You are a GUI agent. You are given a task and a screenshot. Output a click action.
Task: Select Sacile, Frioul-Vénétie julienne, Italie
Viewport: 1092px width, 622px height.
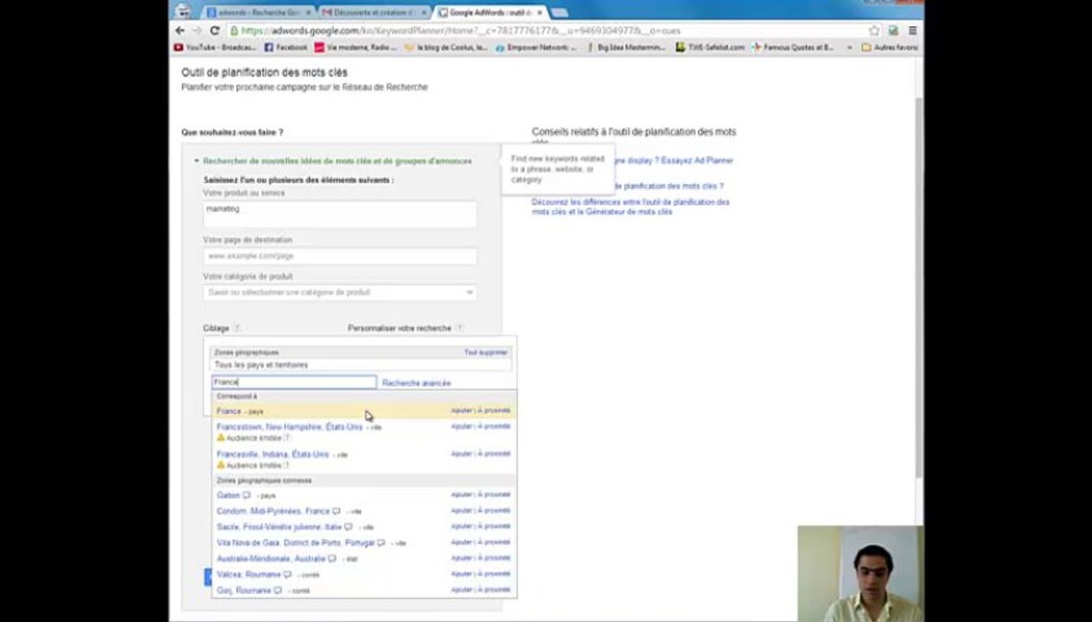point(279,527)
